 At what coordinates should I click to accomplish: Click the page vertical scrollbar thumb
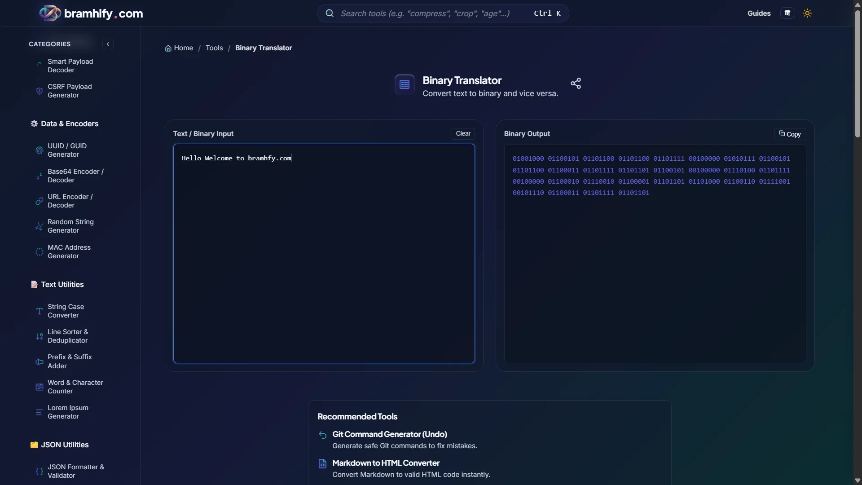858,74
